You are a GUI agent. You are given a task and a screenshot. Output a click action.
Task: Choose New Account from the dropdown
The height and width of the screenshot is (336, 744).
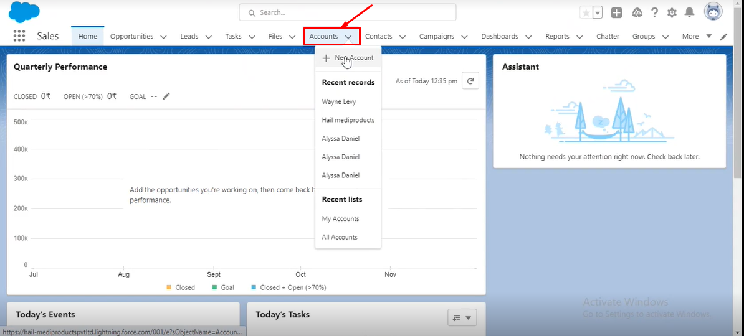point(348,58)
